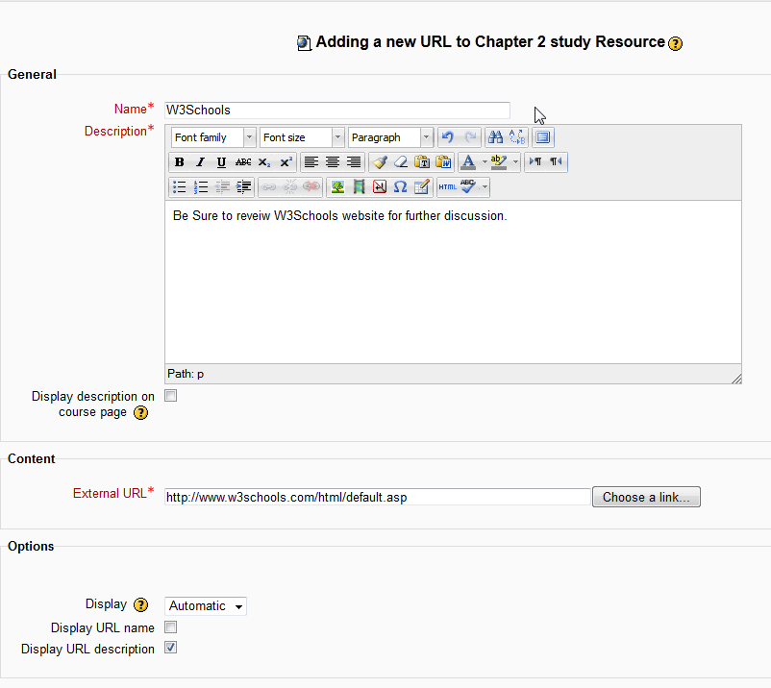Screen dimensions: 771x688
Task: Click inside the description text area
Action: click(453, 283)
